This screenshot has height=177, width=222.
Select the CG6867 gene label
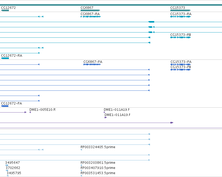(87, 8)
